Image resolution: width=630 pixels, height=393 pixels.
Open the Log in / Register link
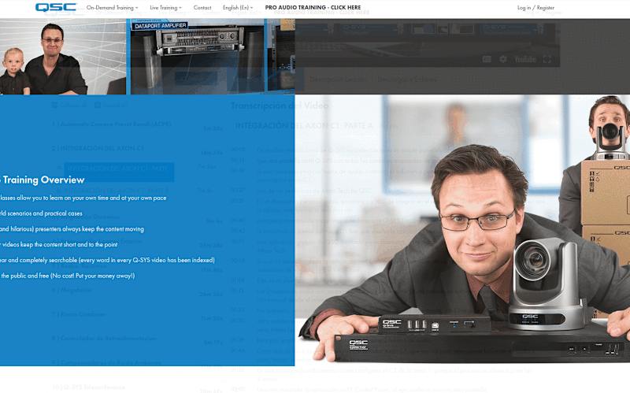click(x=535, y=8)
